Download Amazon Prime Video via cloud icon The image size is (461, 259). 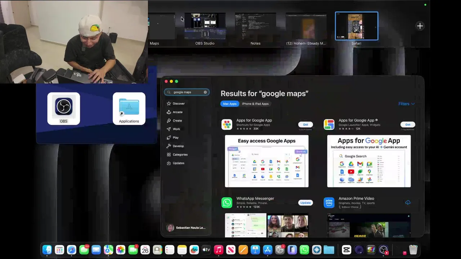click(x=408, y=203)
